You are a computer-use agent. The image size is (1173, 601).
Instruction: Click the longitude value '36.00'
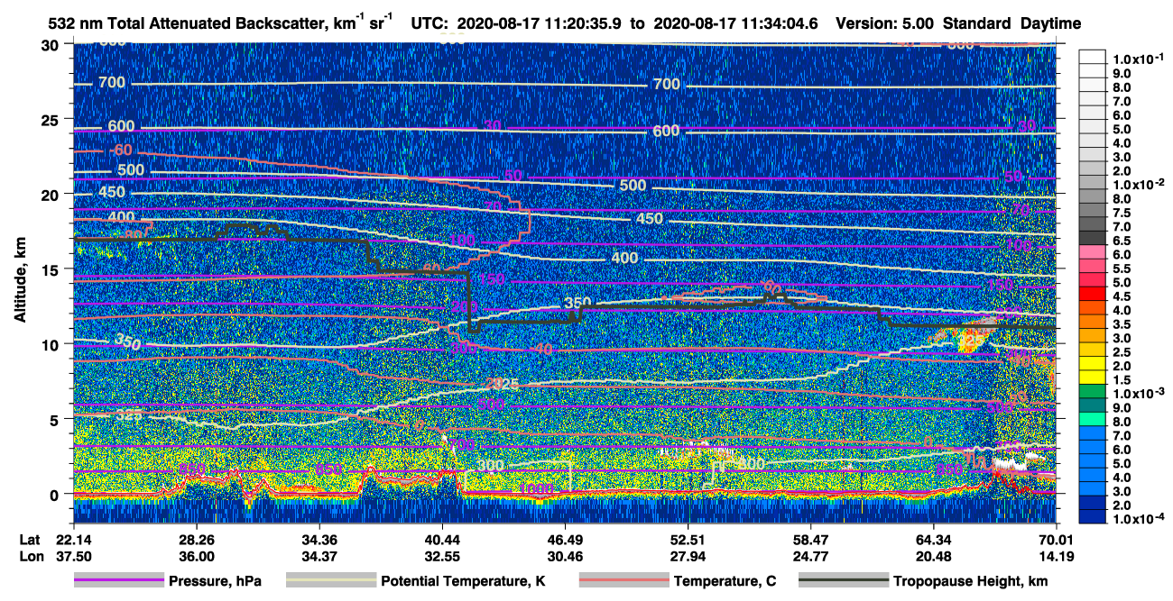coord(195,557)
